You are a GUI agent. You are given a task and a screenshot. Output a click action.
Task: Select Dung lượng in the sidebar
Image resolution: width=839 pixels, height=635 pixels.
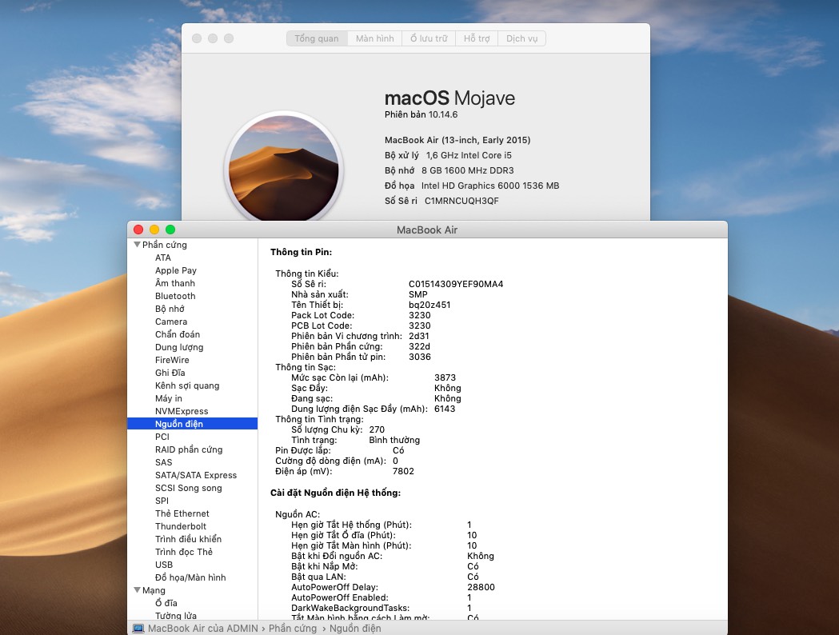coord(179,347)
